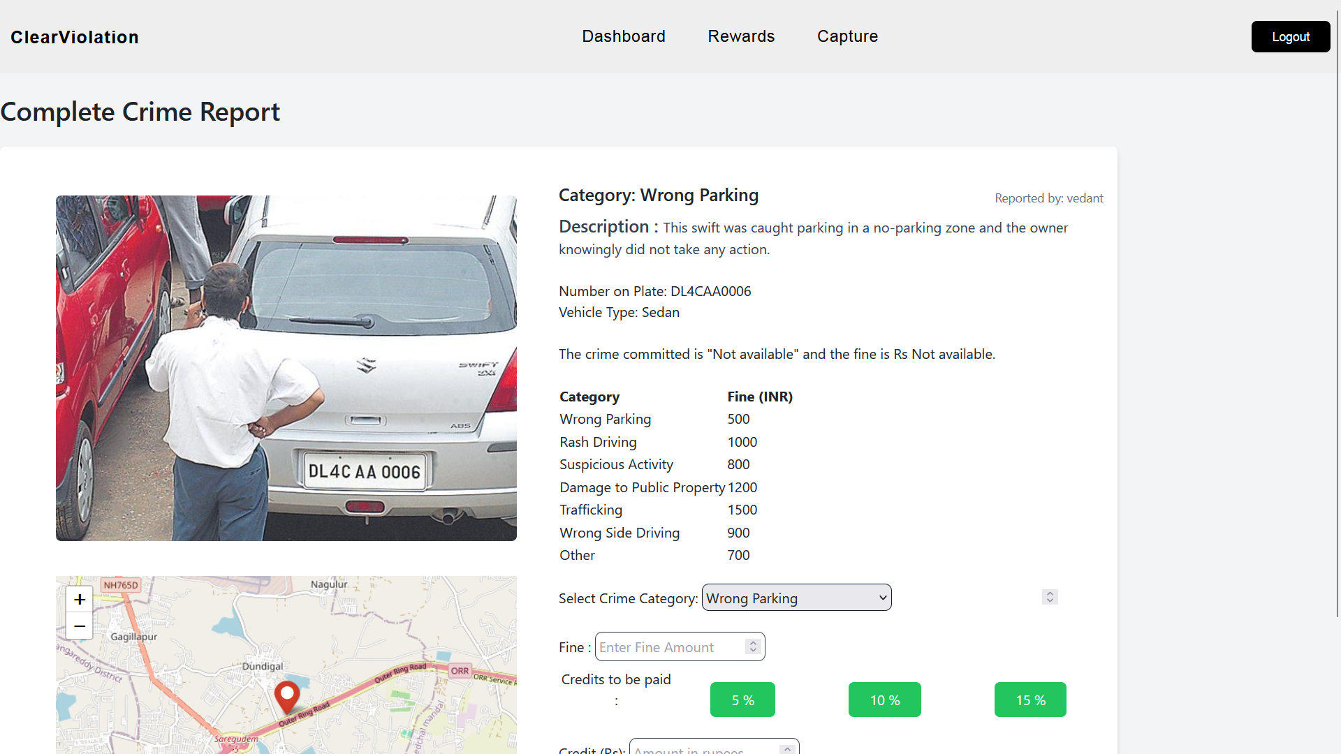Open the Dashboard nav item
This screenshot has height=754, width=1341.
(624, 36)
